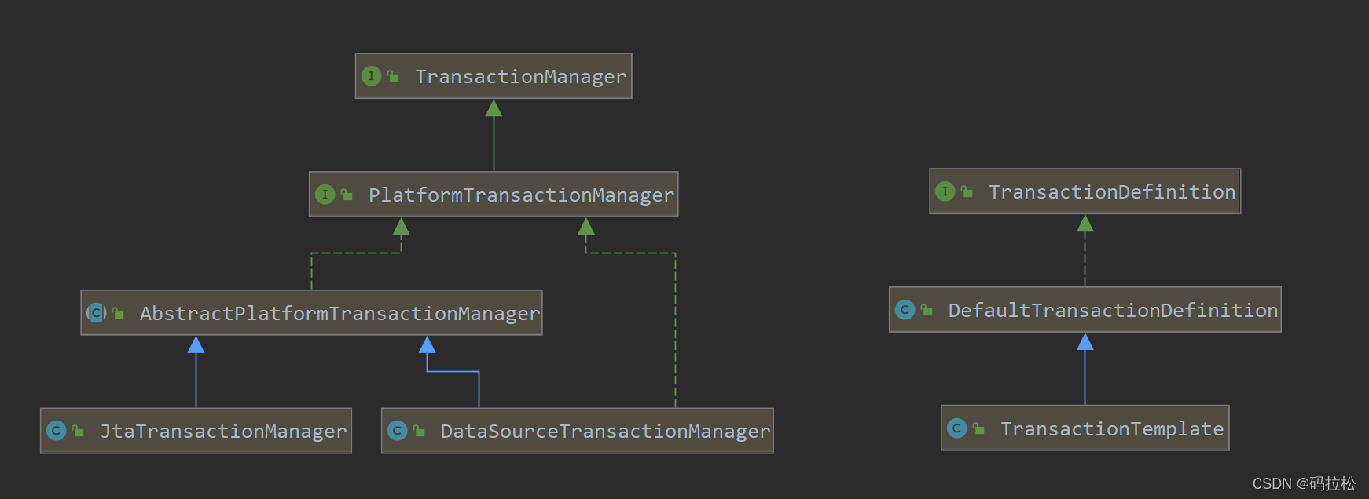
Task: Highlight the DefaultTransactionDefinition name text
Action: 1112,311
